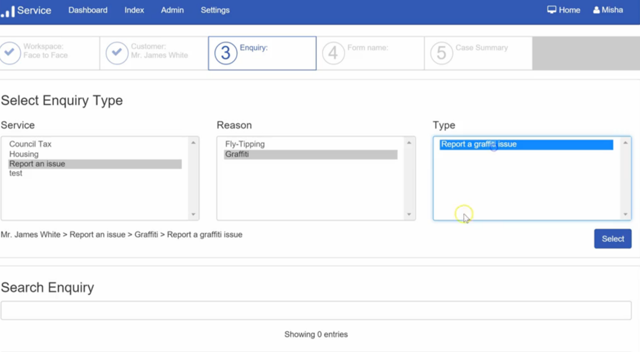Click into the Search Enquiry field
The image size is (640, 352).
coord(316,311)
